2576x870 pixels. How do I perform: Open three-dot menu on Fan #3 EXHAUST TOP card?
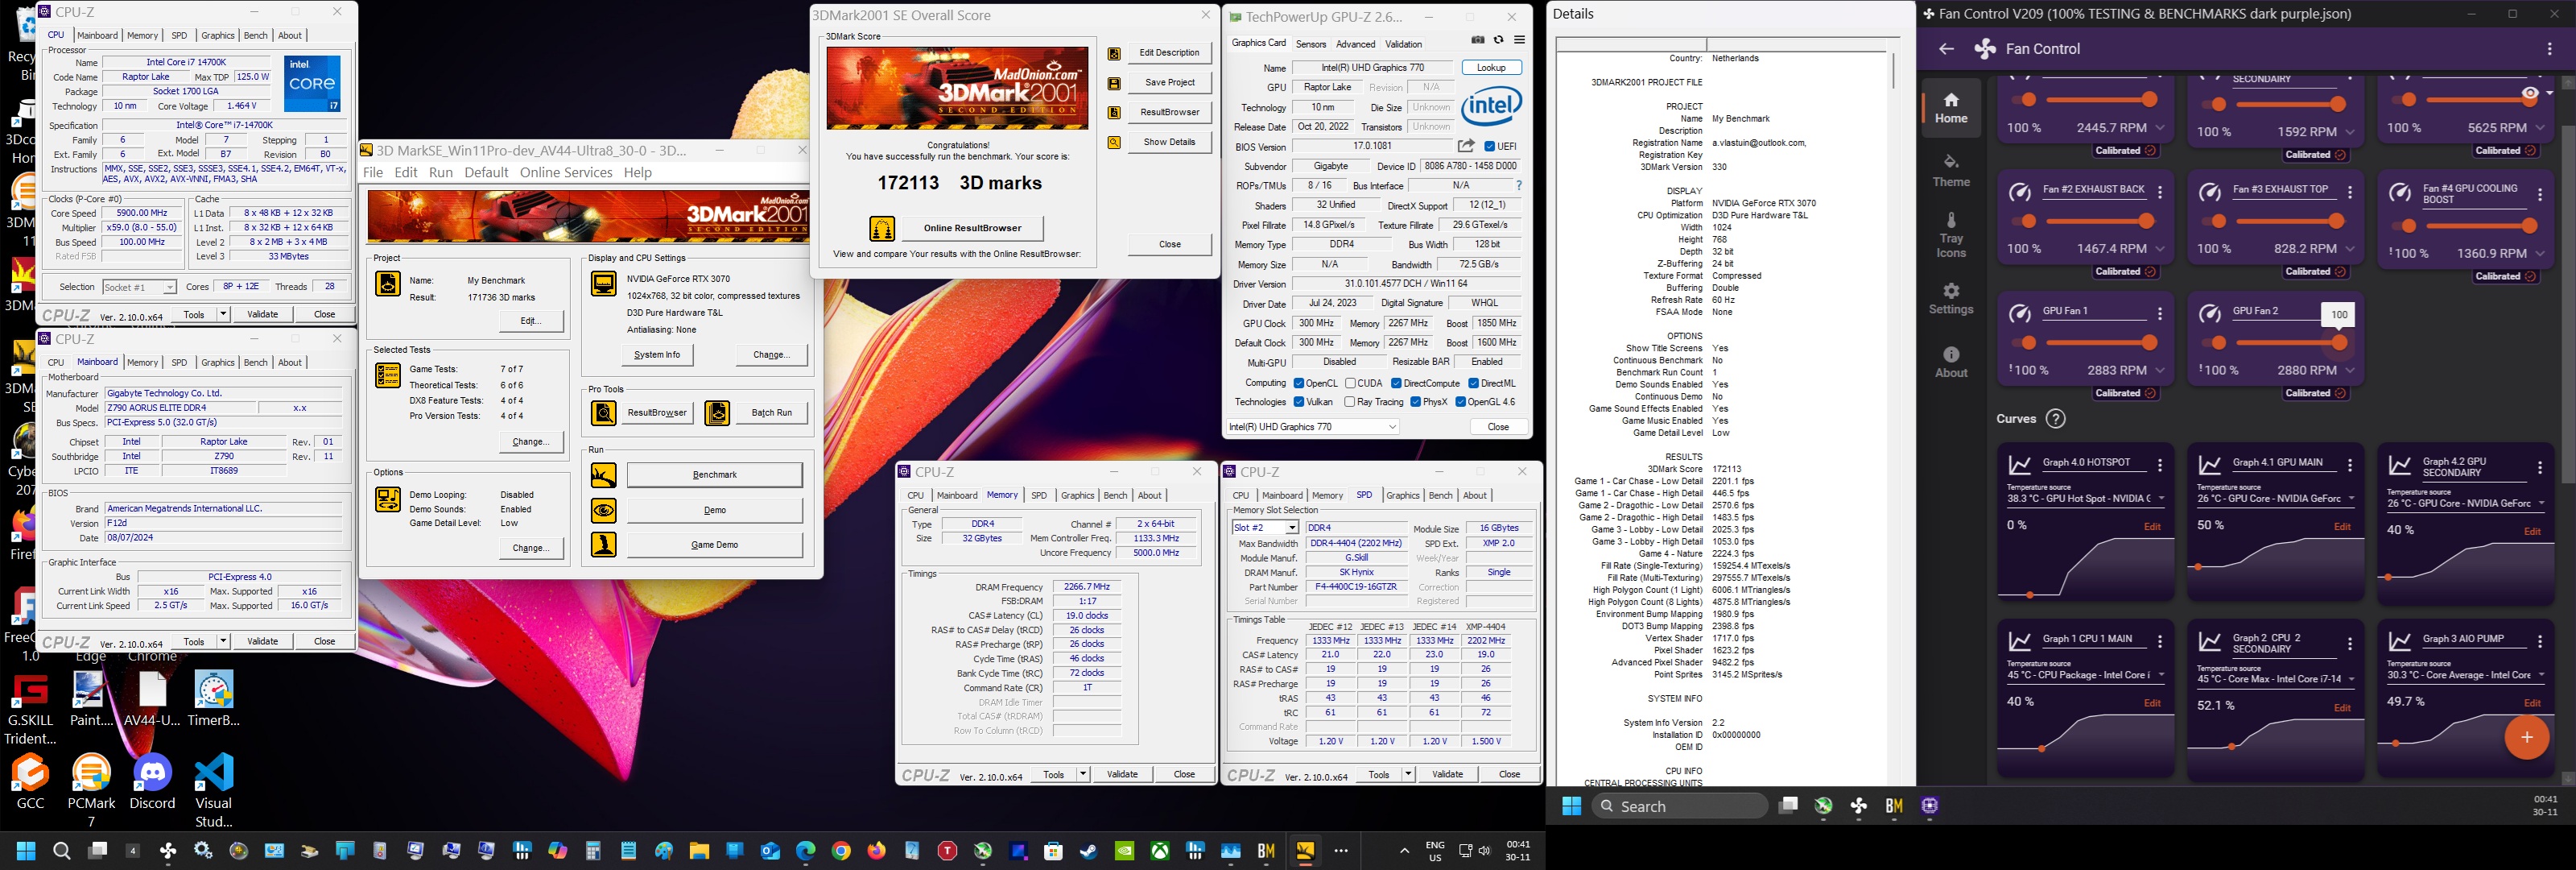click(x=2350, y=193)
